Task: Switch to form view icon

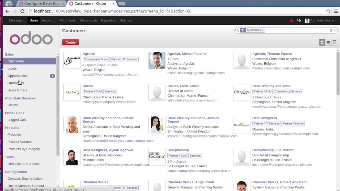Action: click(334, 42)
